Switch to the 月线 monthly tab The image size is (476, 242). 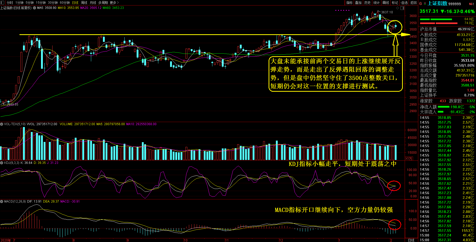[x=93, y=3]
